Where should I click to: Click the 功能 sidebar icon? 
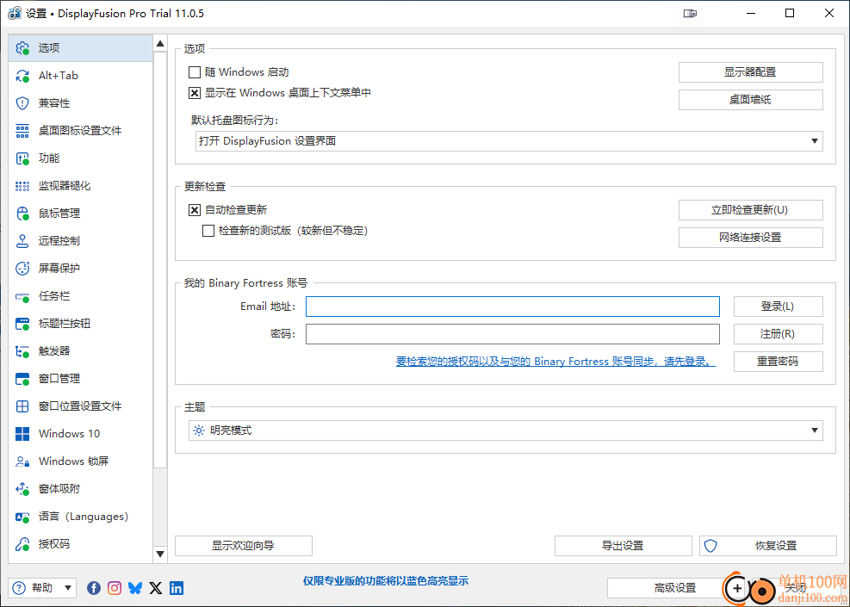point(22,158)
